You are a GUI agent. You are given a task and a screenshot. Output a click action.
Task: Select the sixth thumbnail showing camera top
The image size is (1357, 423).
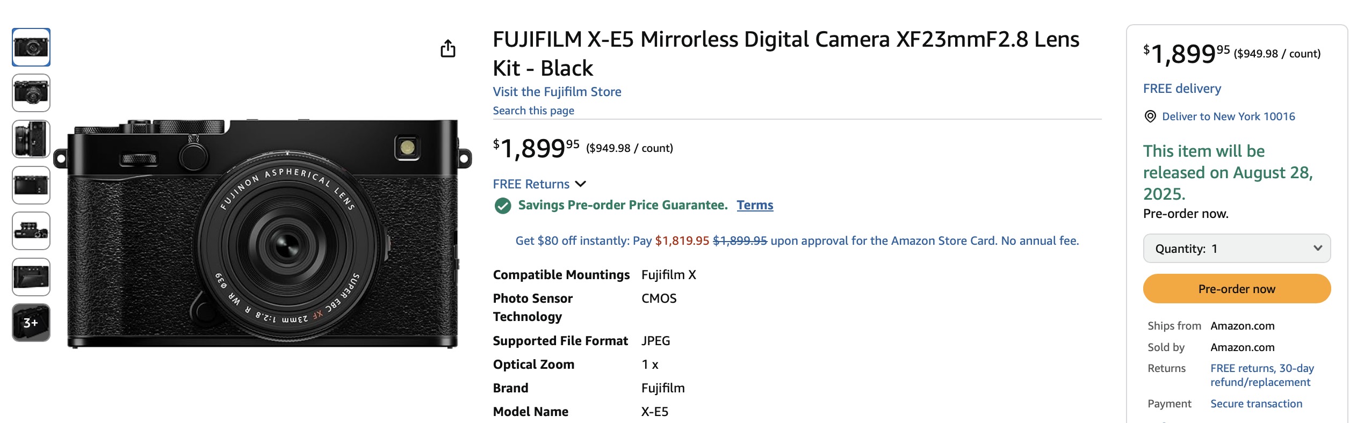[31, 277]
